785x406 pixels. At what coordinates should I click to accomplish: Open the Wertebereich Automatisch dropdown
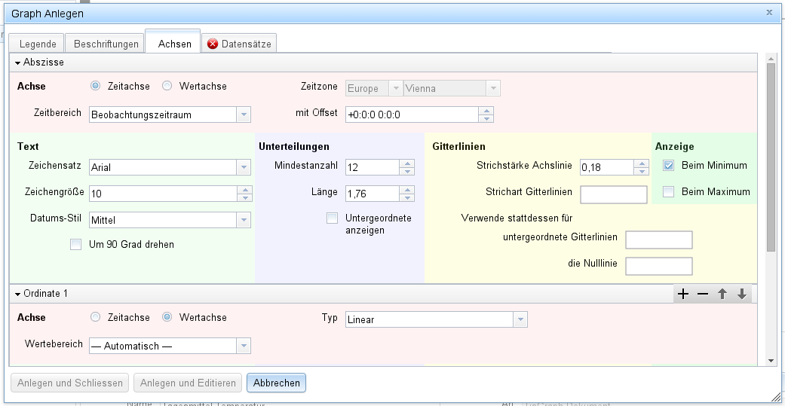(244, 346)
